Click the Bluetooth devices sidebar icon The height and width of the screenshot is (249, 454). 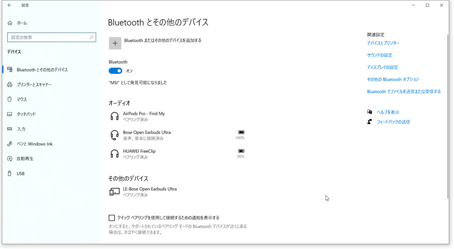tap(10, 69)
